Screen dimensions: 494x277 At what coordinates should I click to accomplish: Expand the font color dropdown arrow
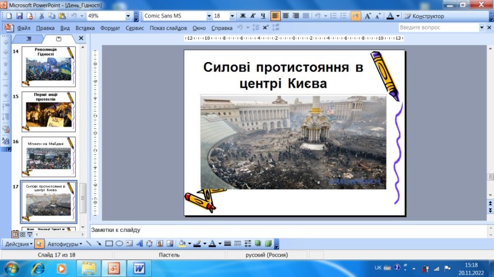pyautogui.click(x=398, y=16)
